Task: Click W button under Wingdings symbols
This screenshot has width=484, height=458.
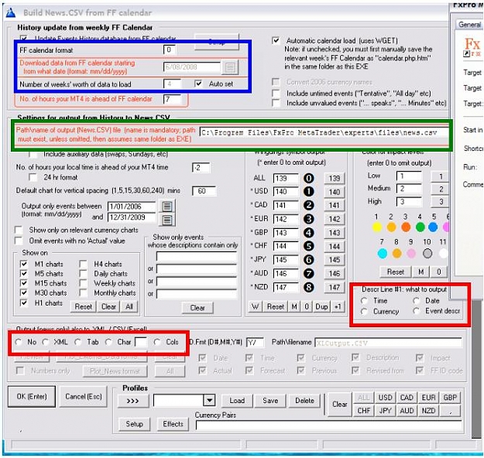Action: [256, 306]
